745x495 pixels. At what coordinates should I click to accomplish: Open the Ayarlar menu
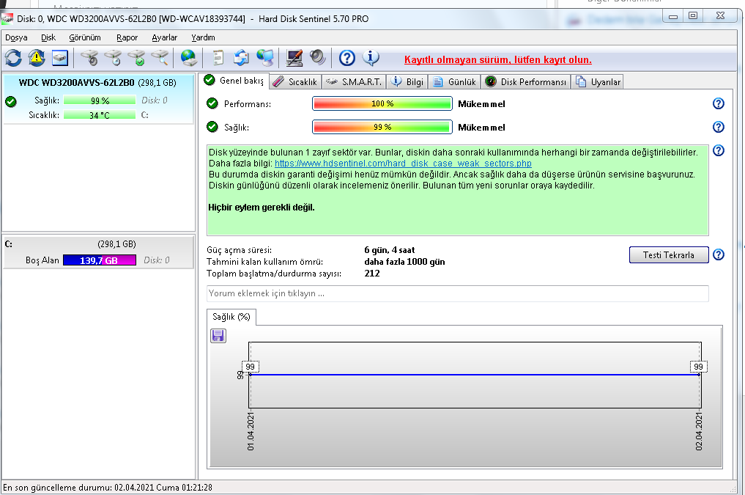click(x=164, y=37)
